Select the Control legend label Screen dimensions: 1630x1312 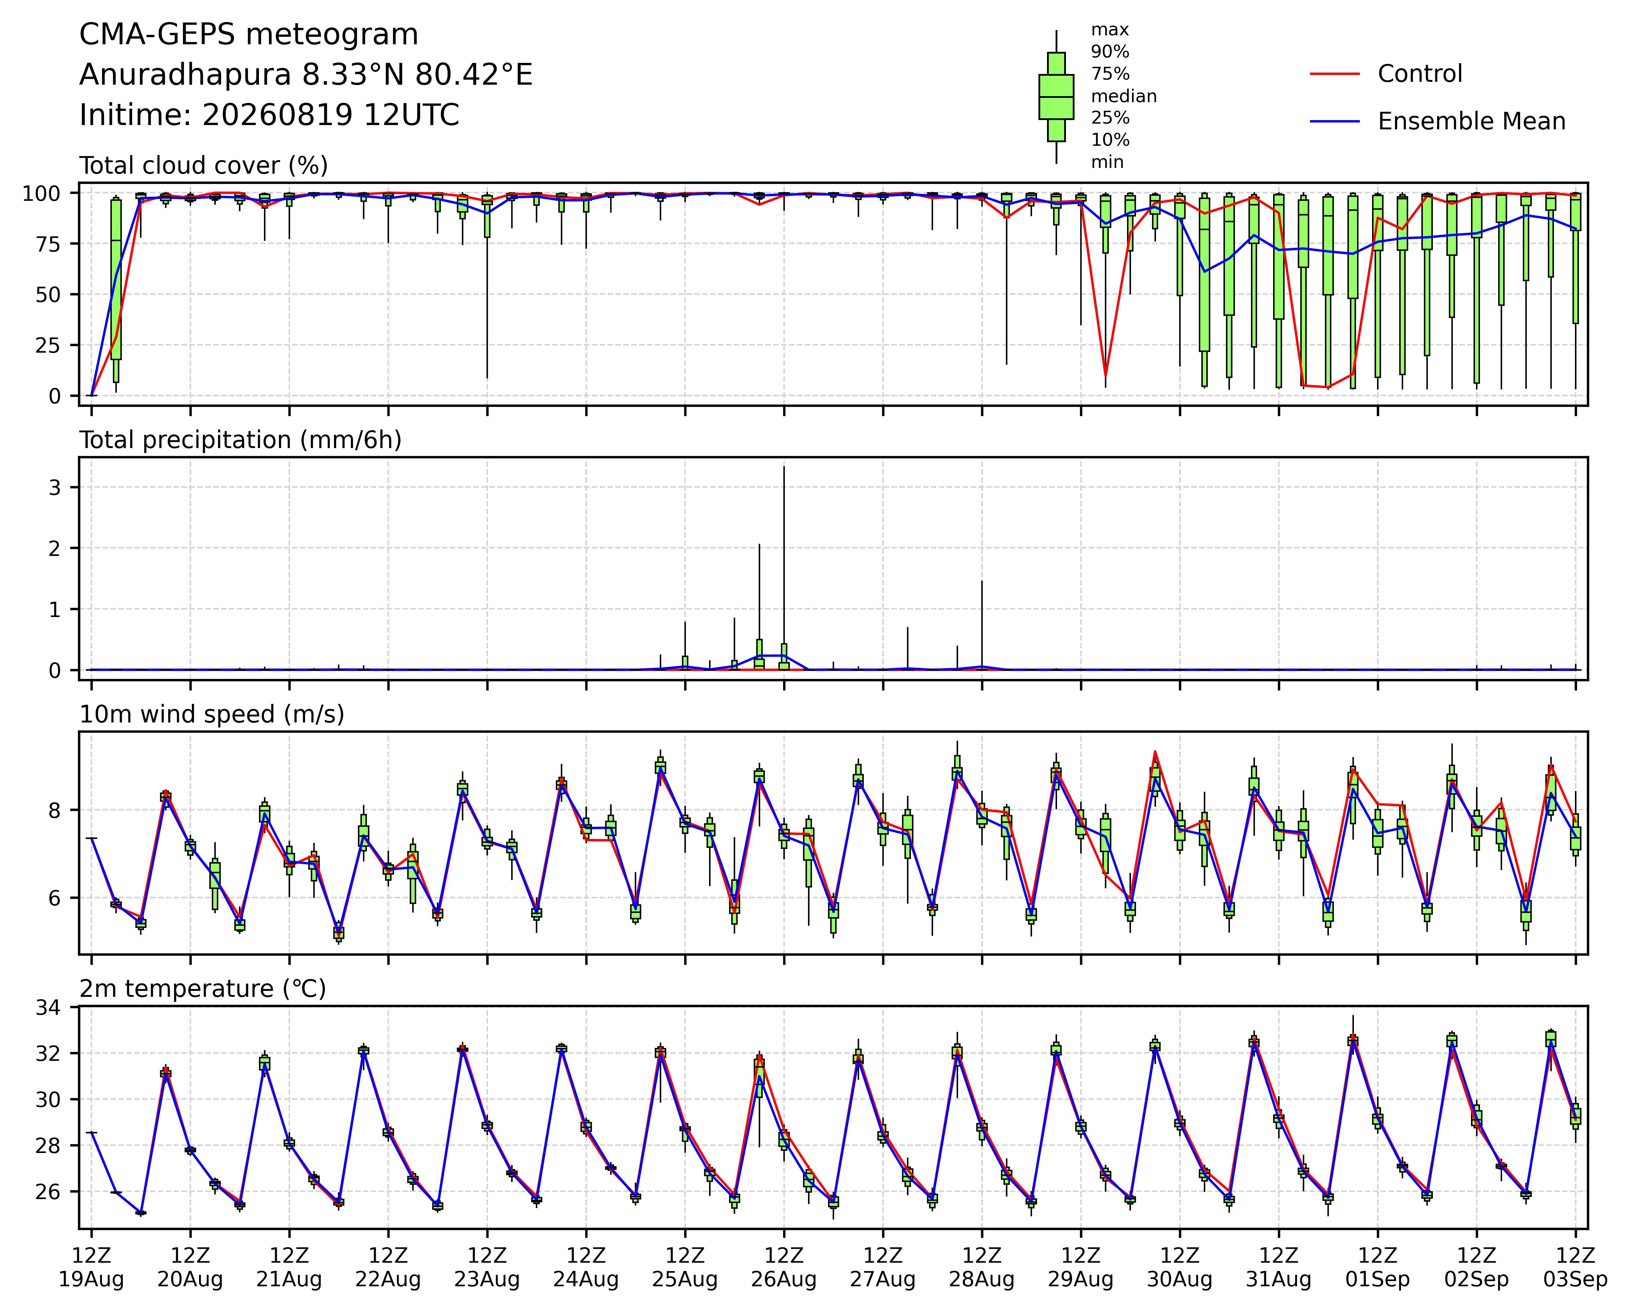point(1420,74)
